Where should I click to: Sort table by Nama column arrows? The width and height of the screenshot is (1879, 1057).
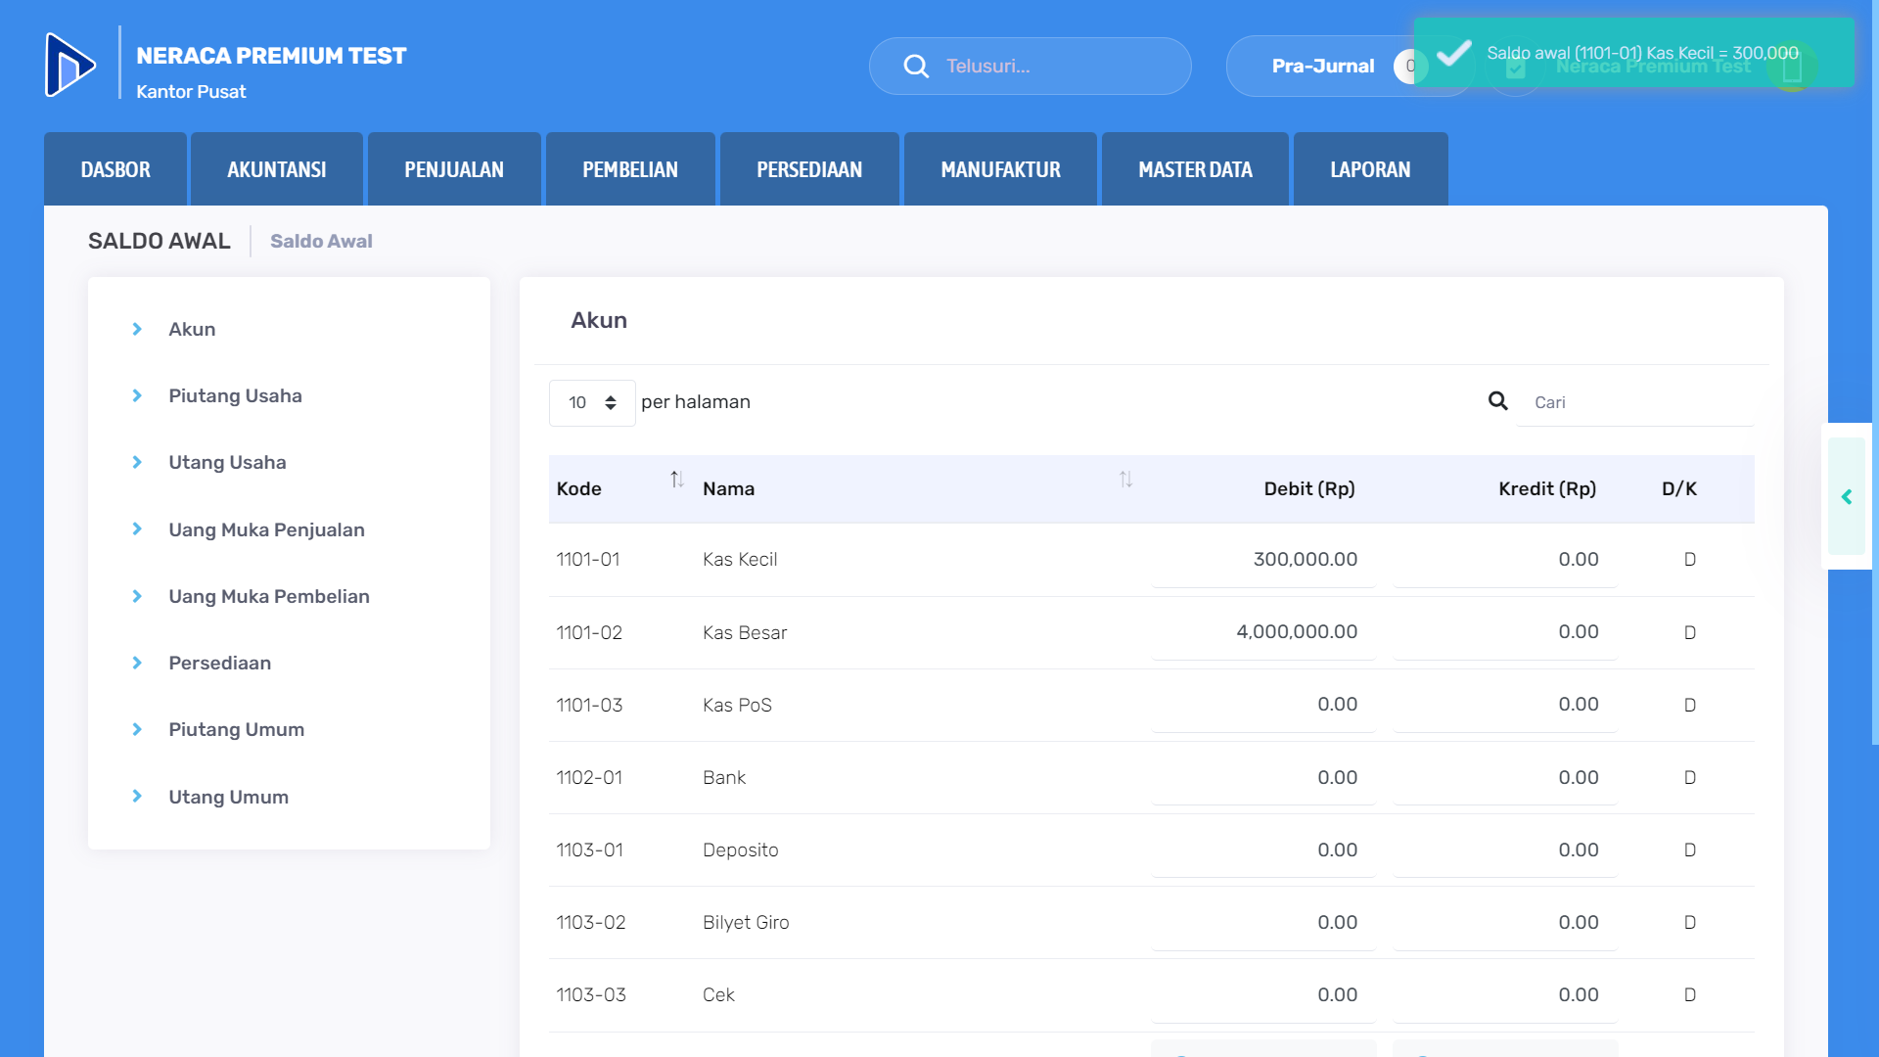tap(1126, 480)
